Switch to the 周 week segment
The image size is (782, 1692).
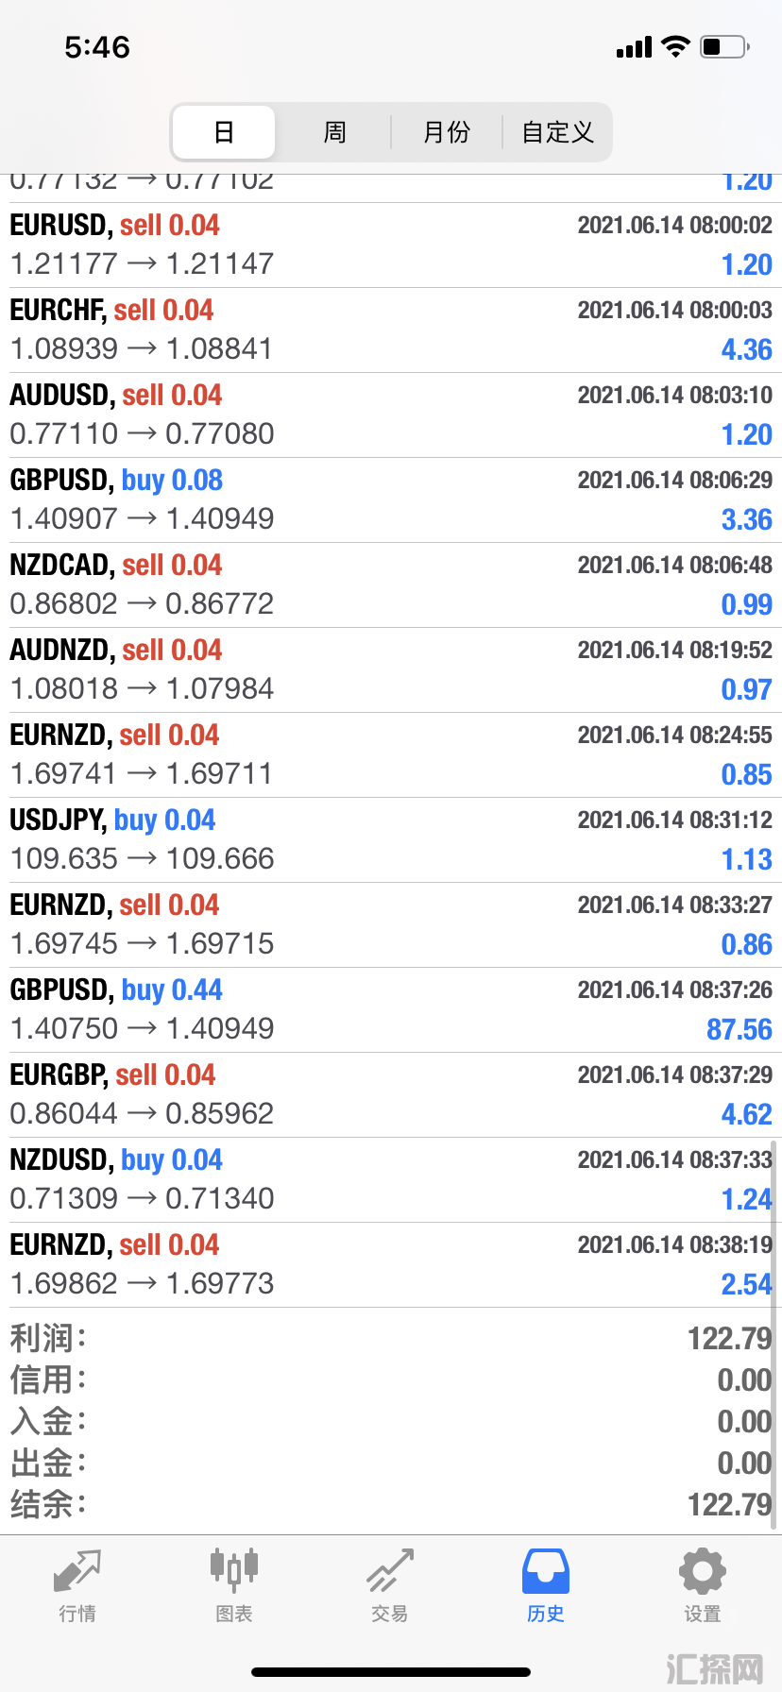[334, 132]
